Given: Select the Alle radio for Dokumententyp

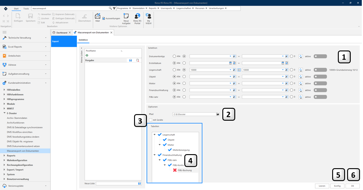Looking at the screenshot, I should click(x=174, y=56).
